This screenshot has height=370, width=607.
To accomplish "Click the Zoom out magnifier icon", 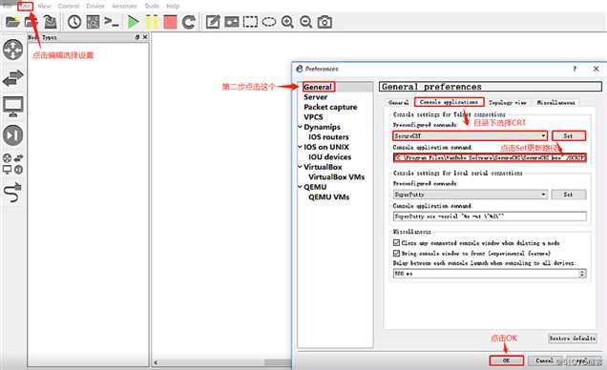I will pyautogui.click(x=305, y=22).
